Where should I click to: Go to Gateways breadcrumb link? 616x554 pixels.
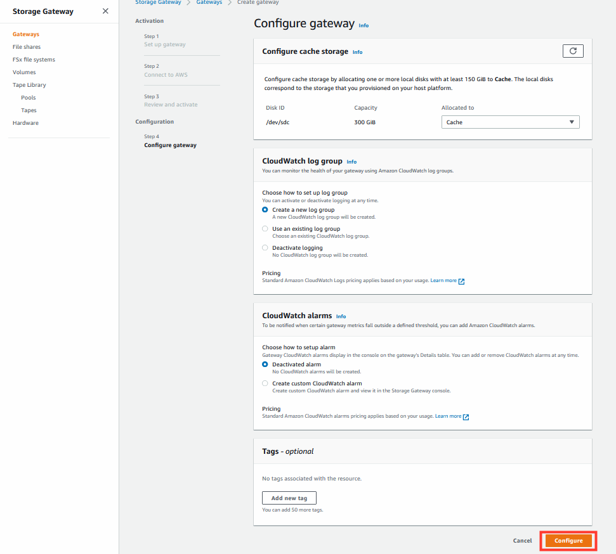(x=209, y=3)
